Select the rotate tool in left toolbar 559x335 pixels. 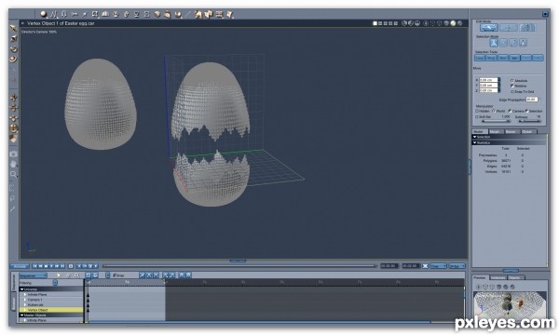(x=13, y=48)
